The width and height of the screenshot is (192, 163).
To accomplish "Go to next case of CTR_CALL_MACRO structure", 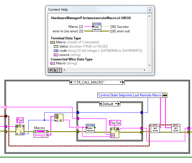I will click(x=123, y=82).
